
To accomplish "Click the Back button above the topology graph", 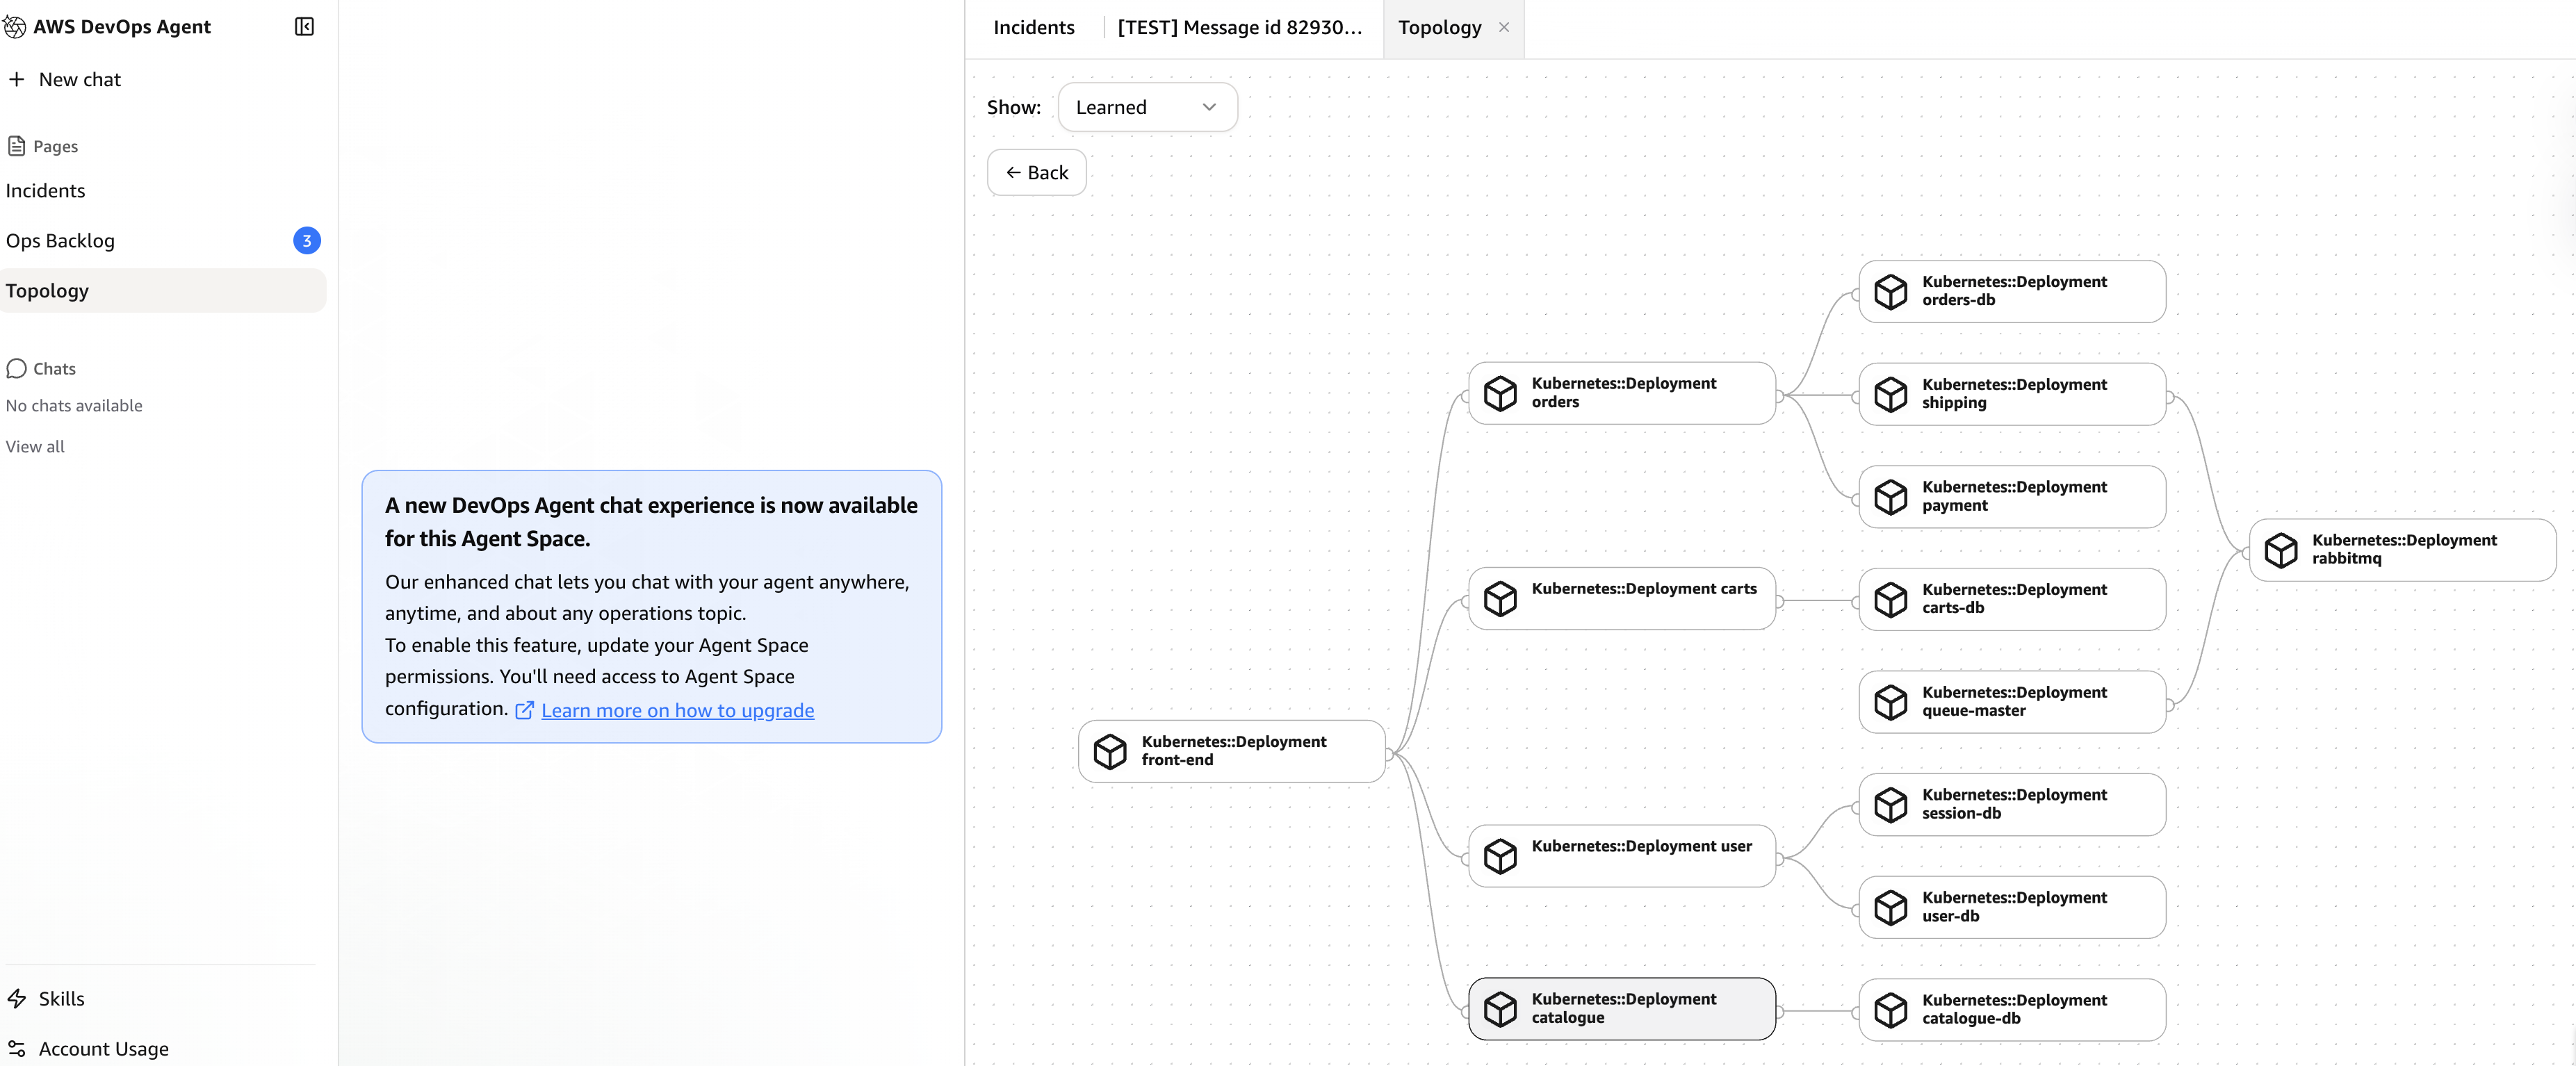I will coord(1036,172).
